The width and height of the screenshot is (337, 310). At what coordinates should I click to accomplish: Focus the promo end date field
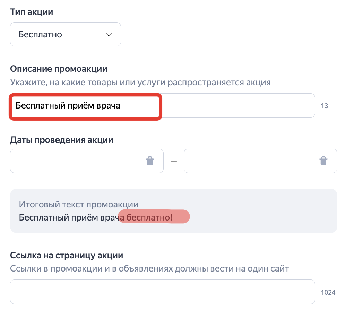[250, 161]
